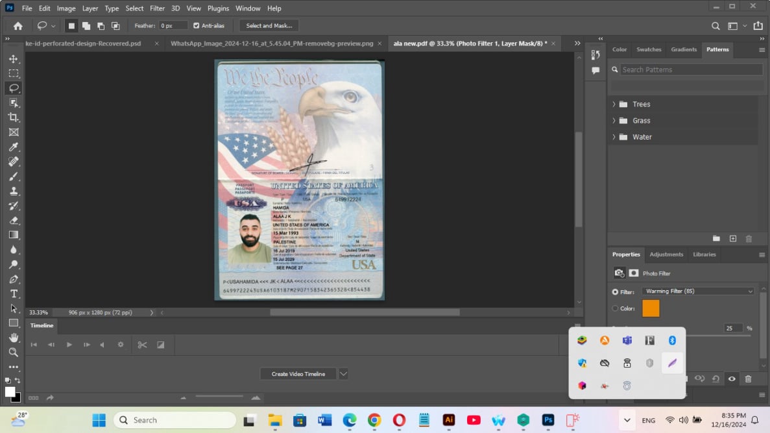Collapse Windows hidden tray icons chevron

(x=627, y=420)
